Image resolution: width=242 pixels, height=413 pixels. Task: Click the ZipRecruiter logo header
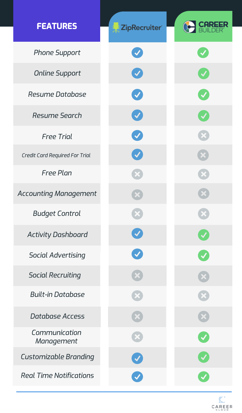point(137,27)
